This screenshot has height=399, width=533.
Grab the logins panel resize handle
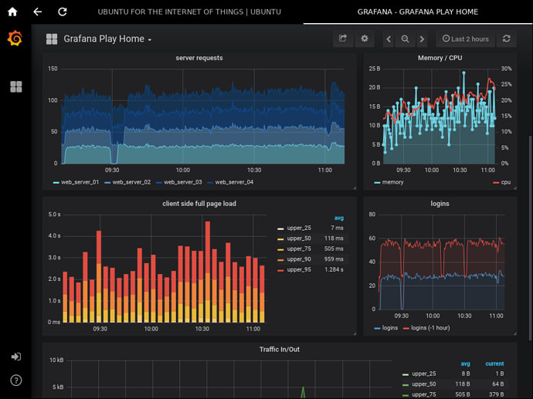coord(515,333)
